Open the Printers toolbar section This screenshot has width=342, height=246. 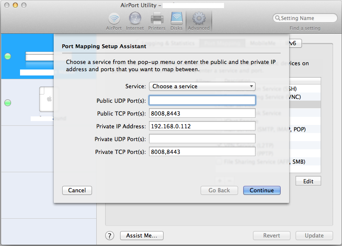click(x=157, y=21)
